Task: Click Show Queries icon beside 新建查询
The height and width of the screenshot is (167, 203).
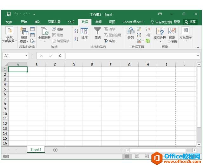Action: pyautogui.click(x=32, y=29)
